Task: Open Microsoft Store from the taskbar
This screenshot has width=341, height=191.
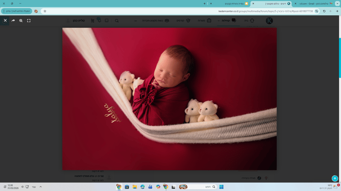Action: click(127, 187)
